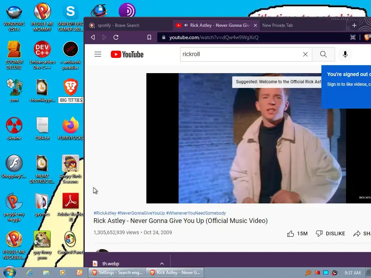Clear the rickroll search text
The image size is (371, 278).
(x=305, y=54)
